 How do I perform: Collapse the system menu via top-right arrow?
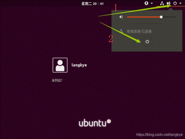click(x=180, y=3)
